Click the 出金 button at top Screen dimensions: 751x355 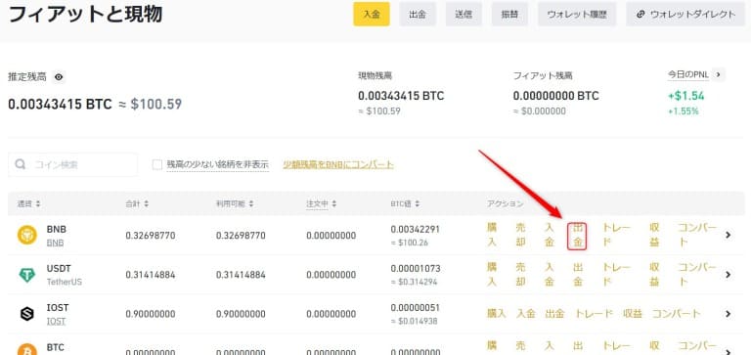(418, 14)
